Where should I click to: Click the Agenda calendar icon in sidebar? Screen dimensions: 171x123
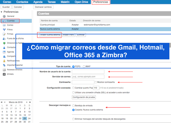[4, 52]
